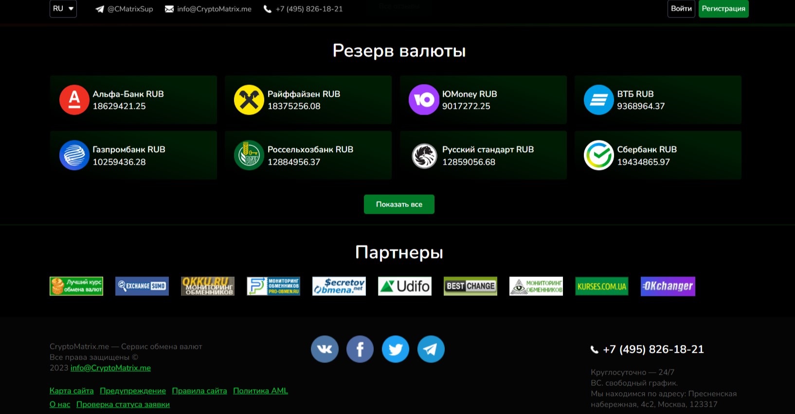This screenshot has width=795, height=414.
Task: Click the Сбербанк logo icon
Action: [x=598, y=155]
